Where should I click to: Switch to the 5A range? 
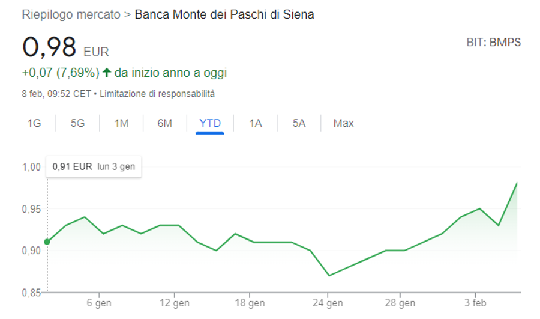coord(299,123)
